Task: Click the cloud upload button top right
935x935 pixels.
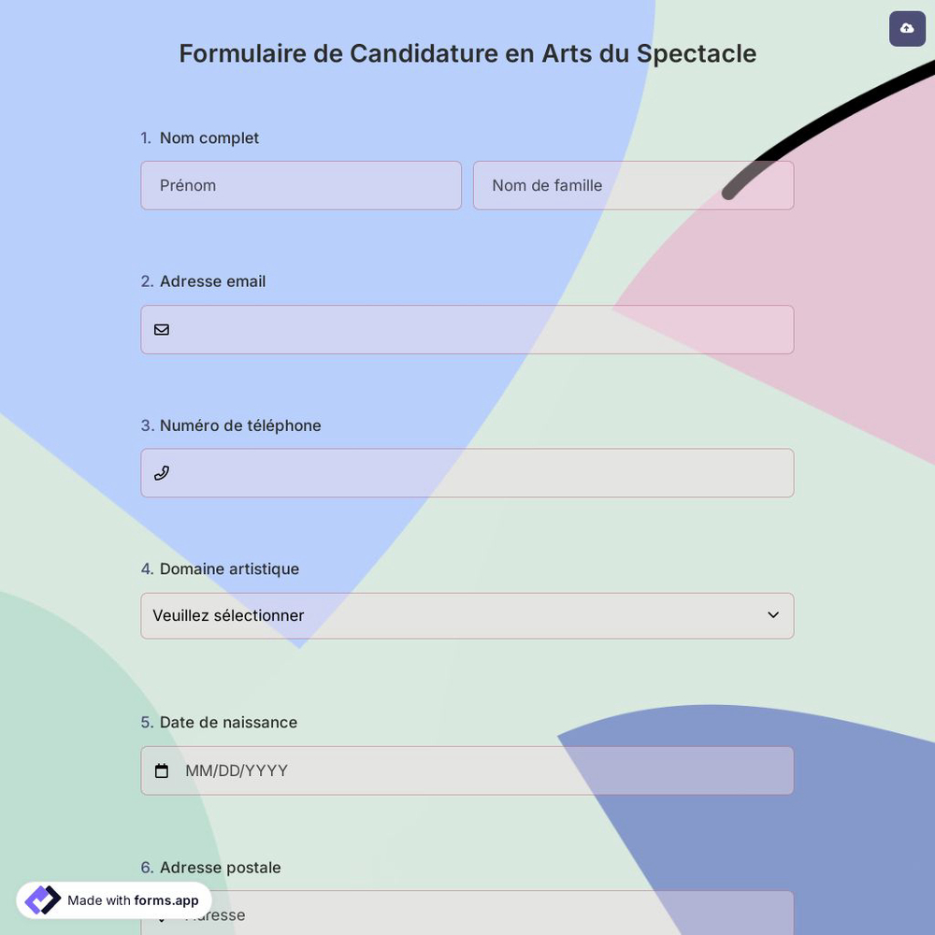Action: [905, 28]
